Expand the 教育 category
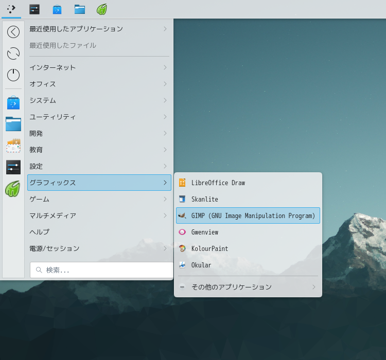Viewport: 386px width, 360px height. click(x=99, y=150)
